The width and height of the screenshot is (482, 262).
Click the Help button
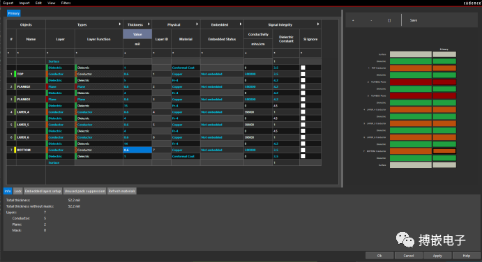point(467,256)
